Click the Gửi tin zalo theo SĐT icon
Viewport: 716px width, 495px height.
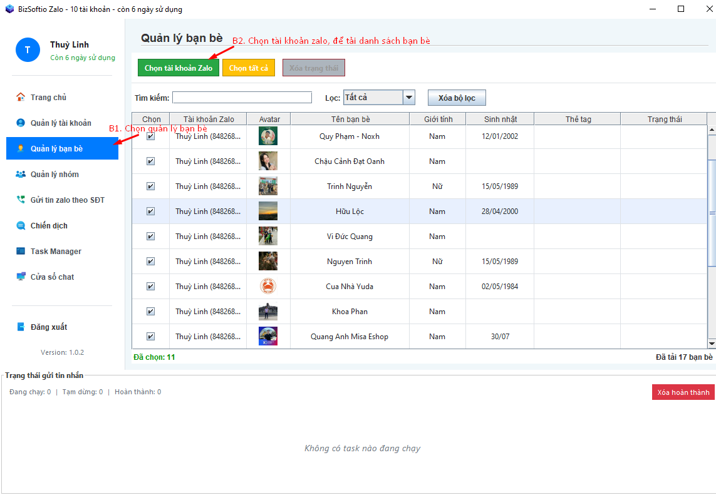click(x=21, y=200)
